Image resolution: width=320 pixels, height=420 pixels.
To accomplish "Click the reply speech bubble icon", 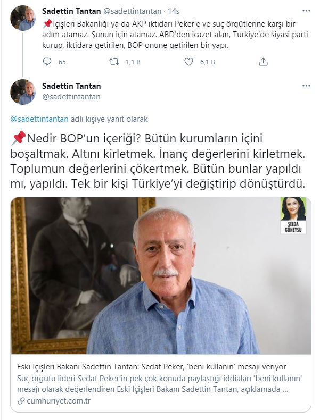I will (x=47, y=62).
